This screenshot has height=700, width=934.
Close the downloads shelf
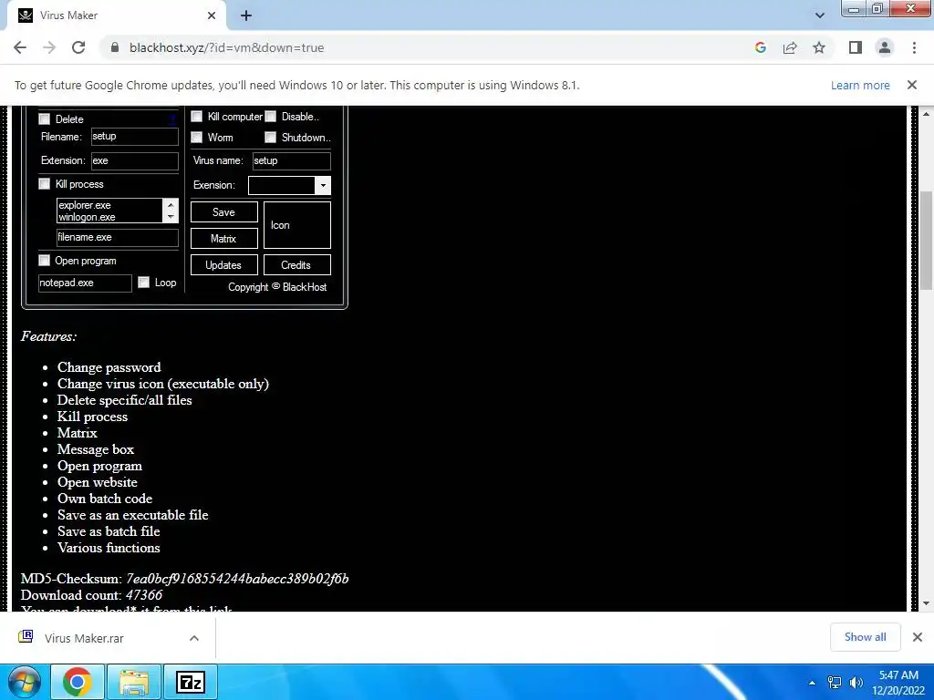coord(918,637)
